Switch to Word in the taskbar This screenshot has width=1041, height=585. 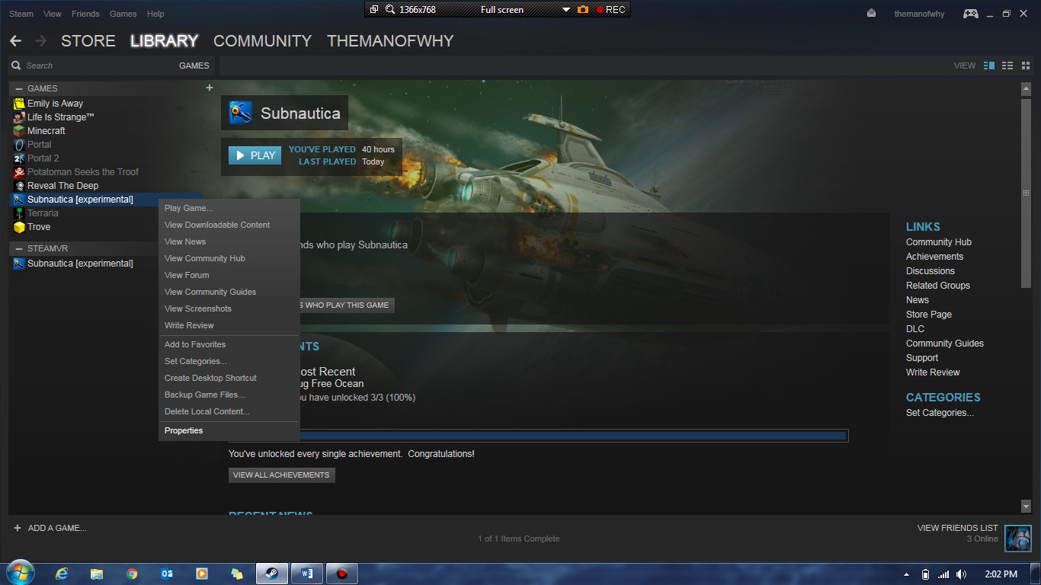307,574
